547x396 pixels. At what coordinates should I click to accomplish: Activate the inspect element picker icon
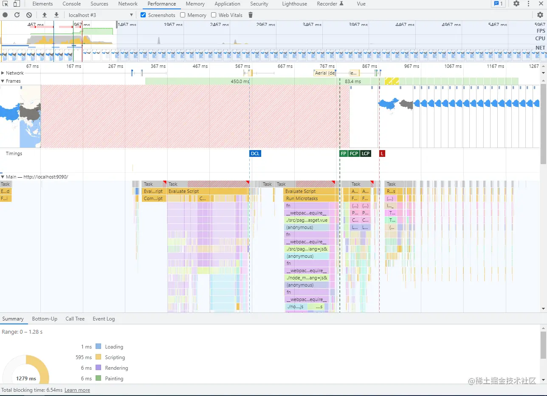pyautogui.click(x=6, y=4)
